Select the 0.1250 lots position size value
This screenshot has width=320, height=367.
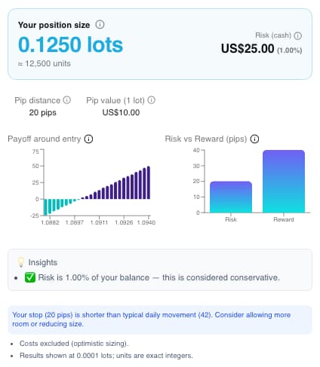tap(70, 44)
